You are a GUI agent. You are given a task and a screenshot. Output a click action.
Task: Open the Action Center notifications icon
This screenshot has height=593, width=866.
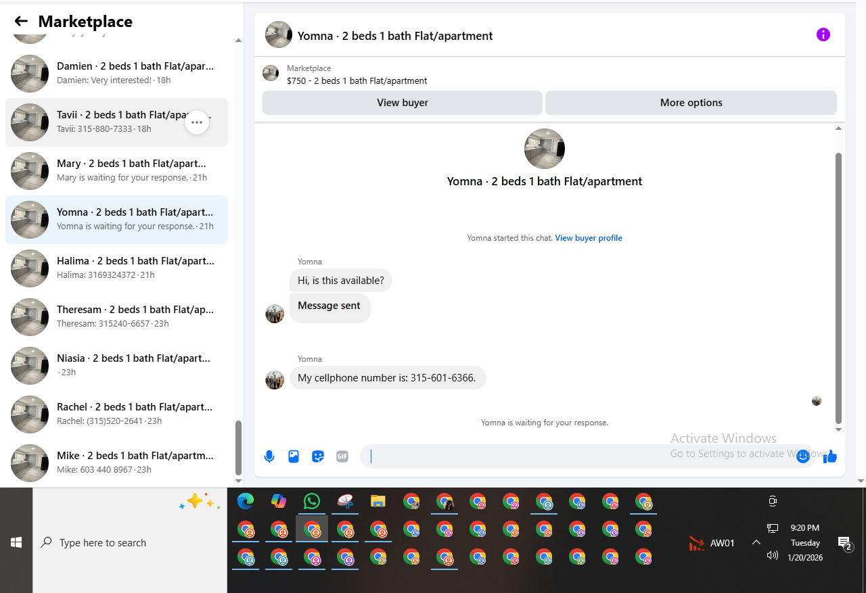pos(844,543)
